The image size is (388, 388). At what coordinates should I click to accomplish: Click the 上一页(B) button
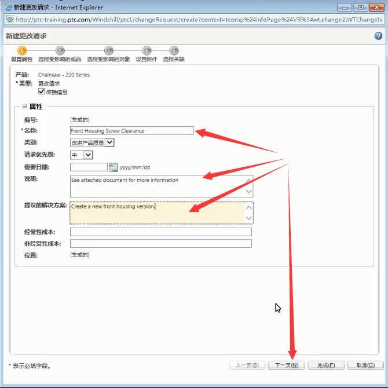point(247,365)
